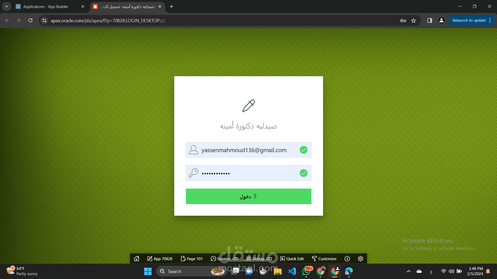Activate Quick Edit in the developer toolbar
This screenshot has width=497, height=279.
pos(292,259)
